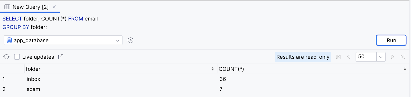411x97 pixels.
Task: Run the SQL query
Action: (x=391, y=40)
